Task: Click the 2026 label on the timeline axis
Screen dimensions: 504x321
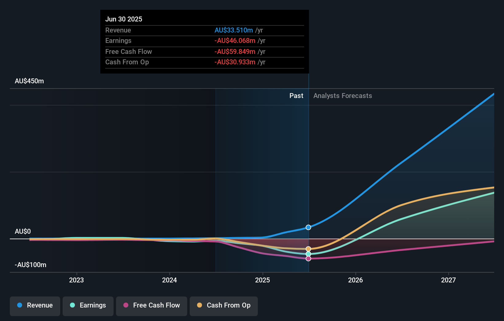Action: [x=355, y=280]
